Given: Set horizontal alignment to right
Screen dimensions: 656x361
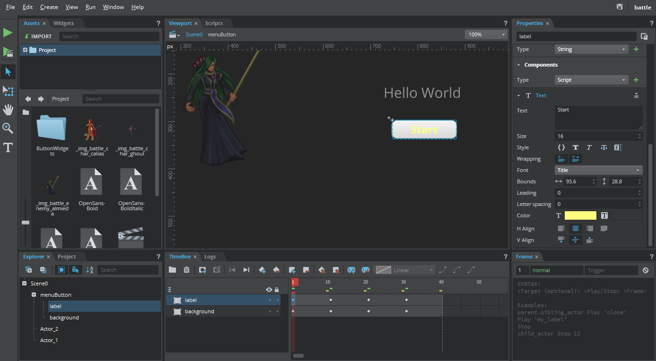Looking at the screenshot, I should (x=590, y=229).
